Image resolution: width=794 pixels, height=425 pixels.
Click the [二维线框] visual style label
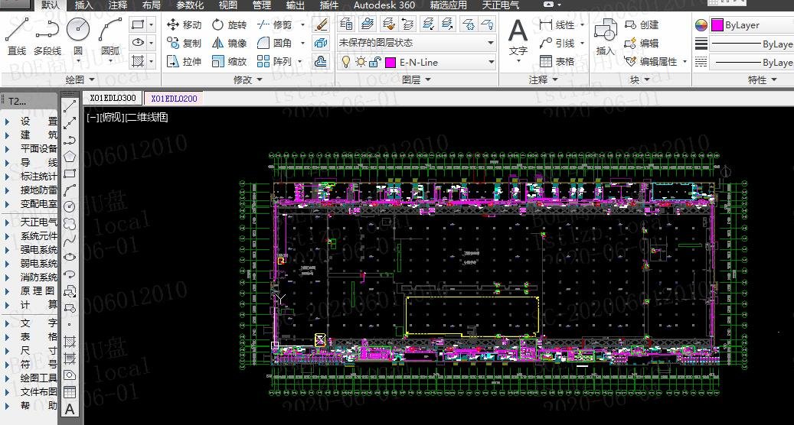click(145, 117)
